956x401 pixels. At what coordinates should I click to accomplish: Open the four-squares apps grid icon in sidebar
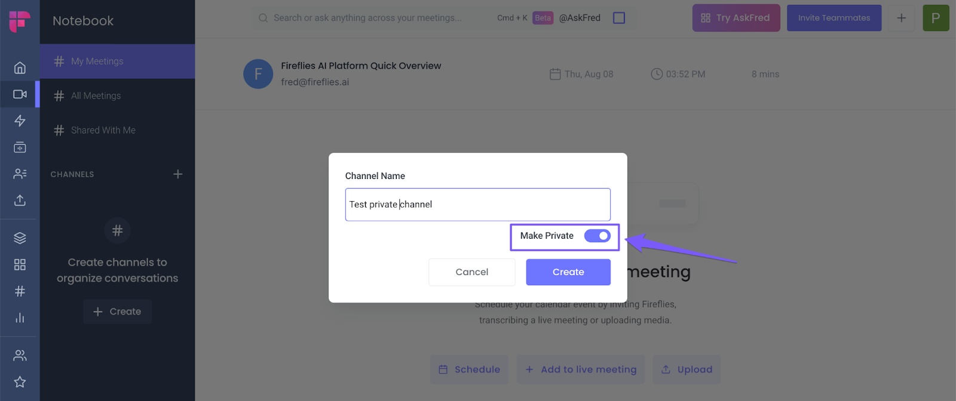20,264
